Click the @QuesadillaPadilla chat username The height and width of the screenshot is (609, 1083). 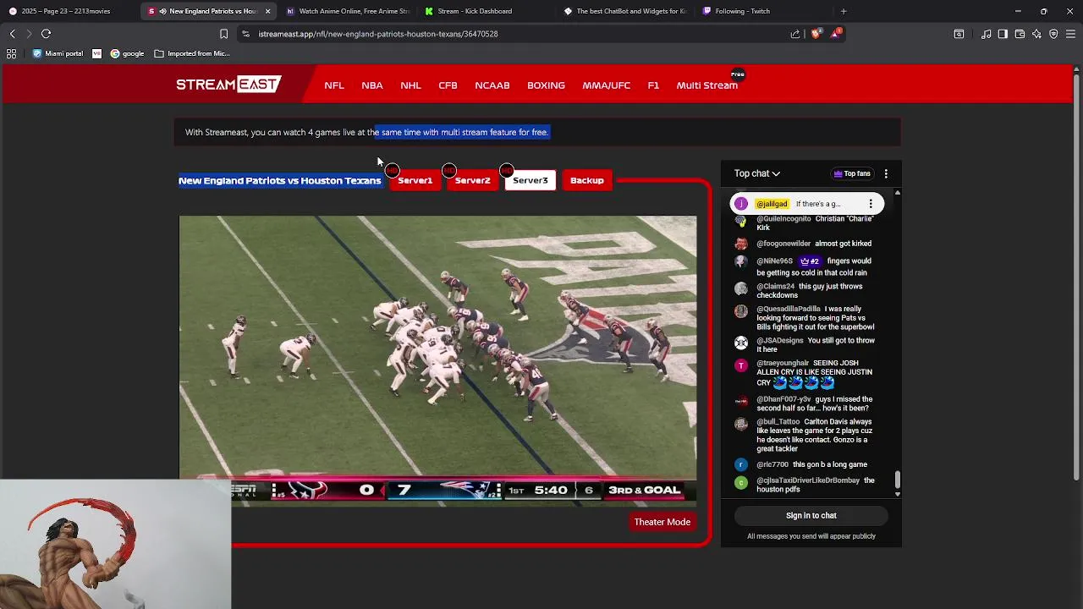click(x=789, y=310)
